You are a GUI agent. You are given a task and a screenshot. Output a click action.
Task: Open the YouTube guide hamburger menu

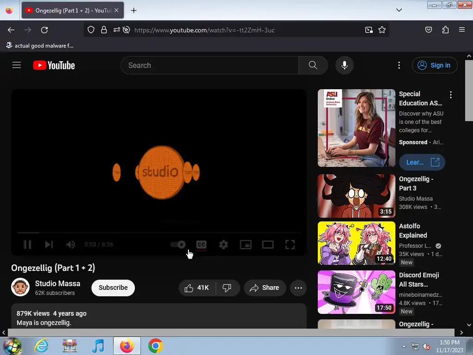click(x=17, y=65)
